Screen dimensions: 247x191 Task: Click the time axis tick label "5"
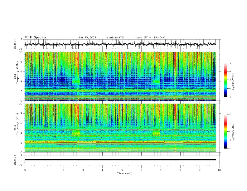pyautogui.click(x=122, y=170)
